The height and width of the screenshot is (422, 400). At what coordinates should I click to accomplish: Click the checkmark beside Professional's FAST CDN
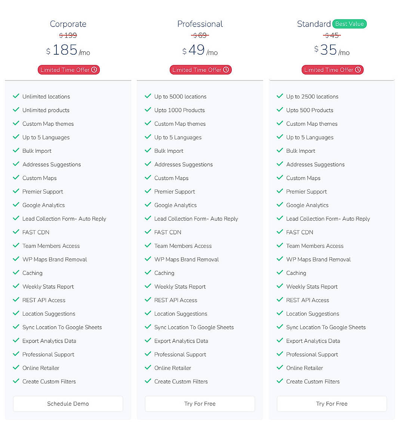click(x=148, y=232)
